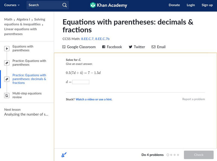Click the search magnifier icon
This screenshot has height=161, width=217.
tap(64, 5)
